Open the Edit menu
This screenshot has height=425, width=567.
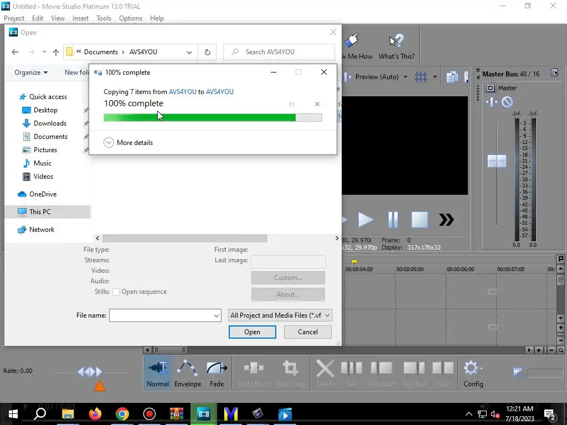click(x=37, y=18)
